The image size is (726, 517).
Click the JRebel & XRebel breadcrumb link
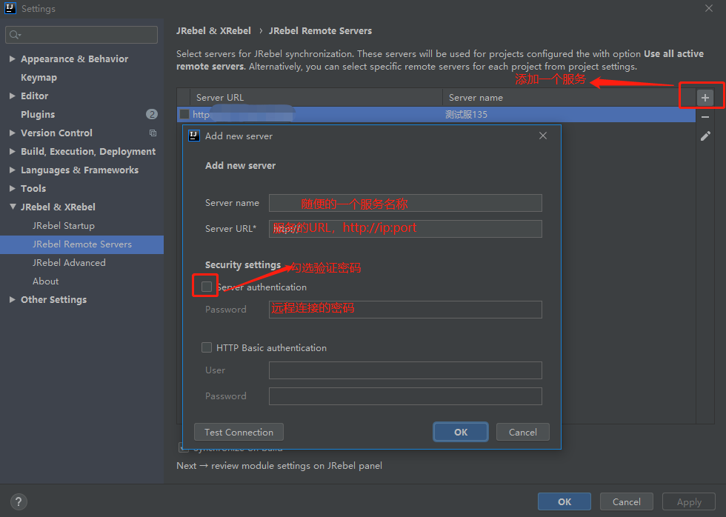[213, 30]
